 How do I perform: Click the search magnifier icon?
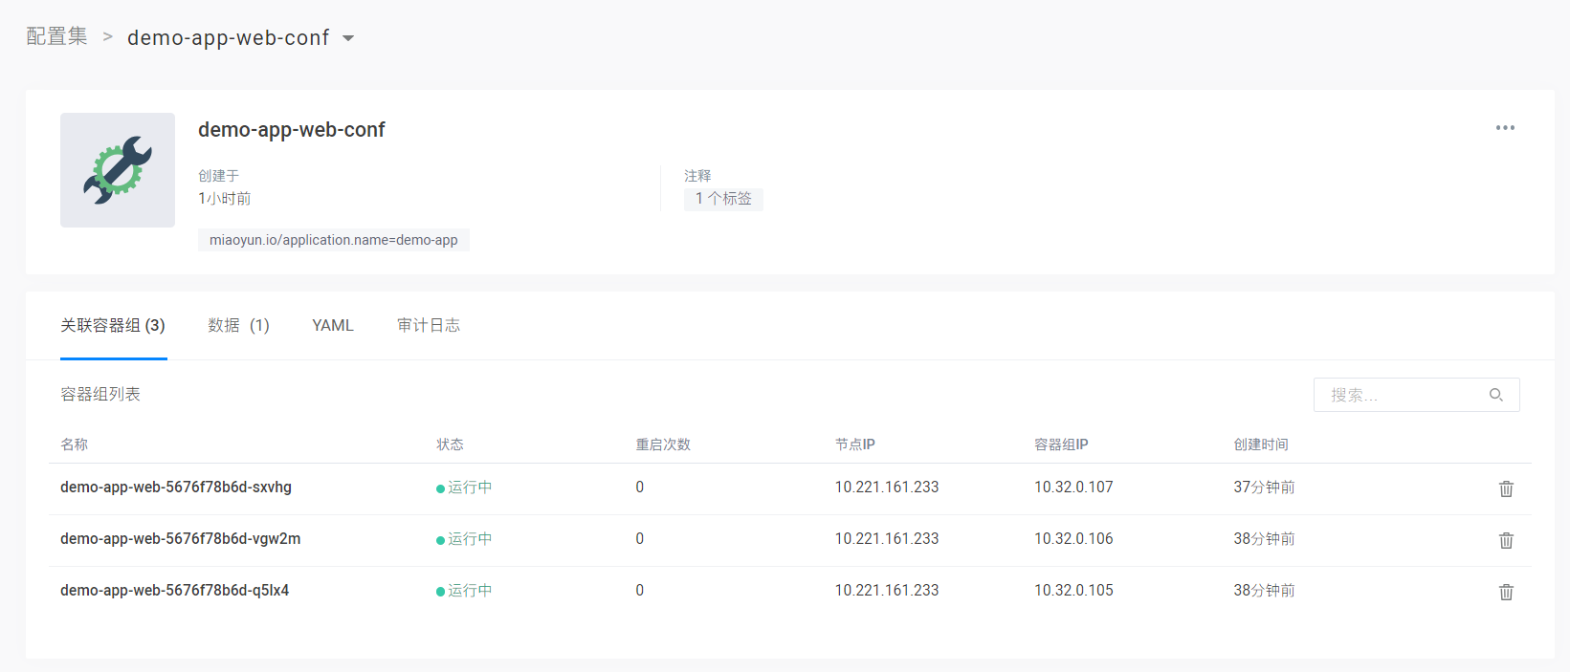coord(1496,395)
